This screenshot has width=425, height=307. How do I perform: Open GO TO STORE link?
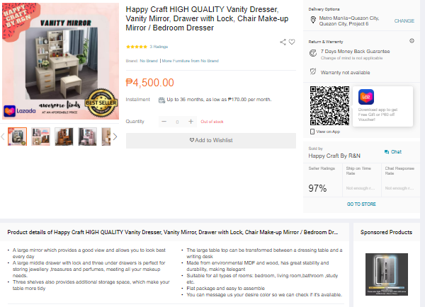pyautogui.click(x=361, y=204)
